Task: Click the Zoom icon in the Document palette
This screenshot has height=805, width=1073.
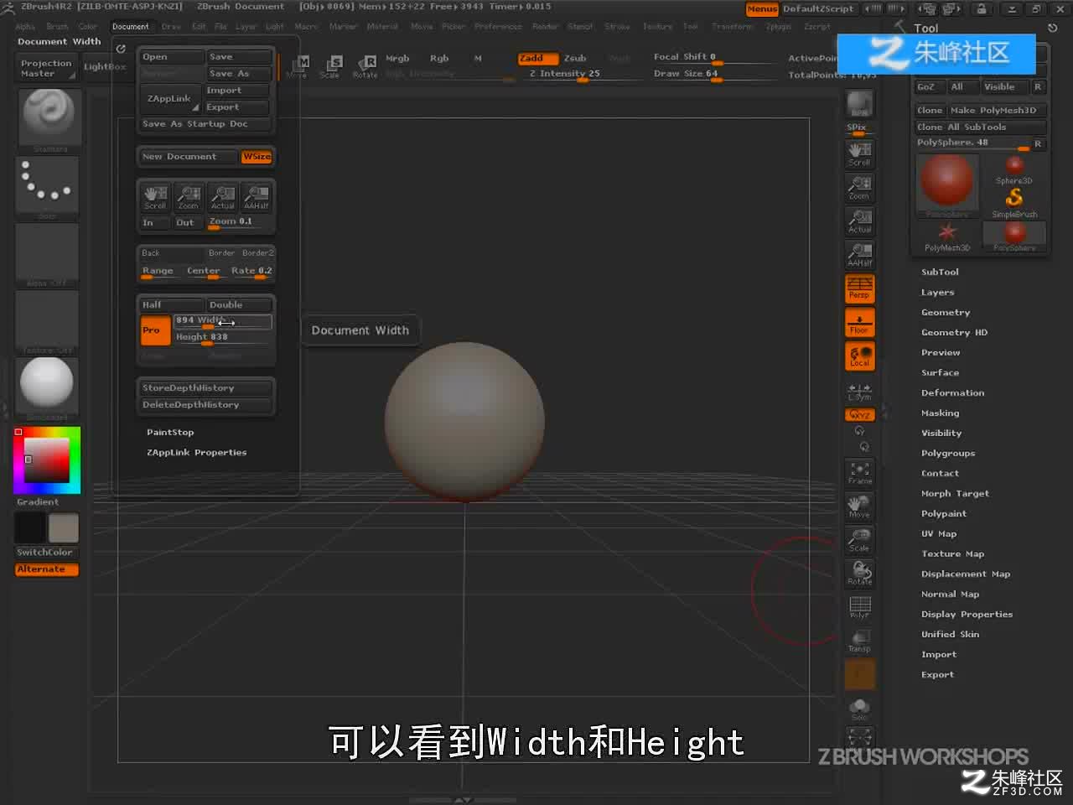Action: click(189, 197)
